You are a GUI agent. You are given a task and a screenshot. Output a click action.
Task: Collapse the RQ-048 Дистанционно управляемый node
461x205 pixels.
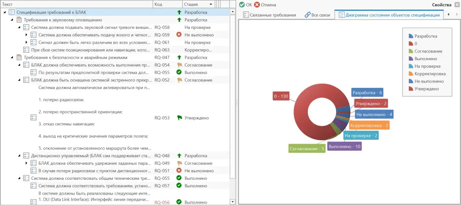pos(19,156)
